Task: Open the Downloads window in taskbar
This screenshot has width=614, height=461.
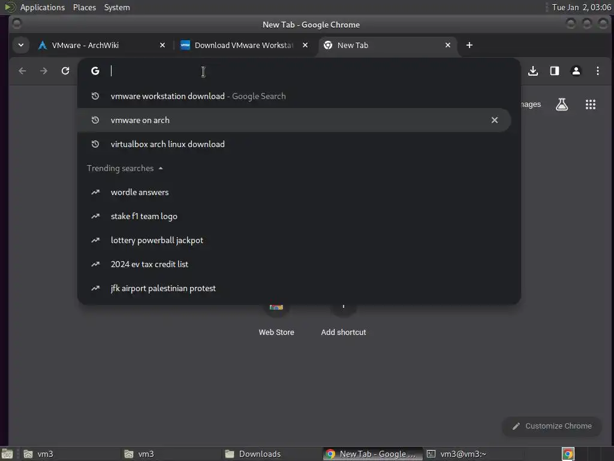Action: (272, 454)
